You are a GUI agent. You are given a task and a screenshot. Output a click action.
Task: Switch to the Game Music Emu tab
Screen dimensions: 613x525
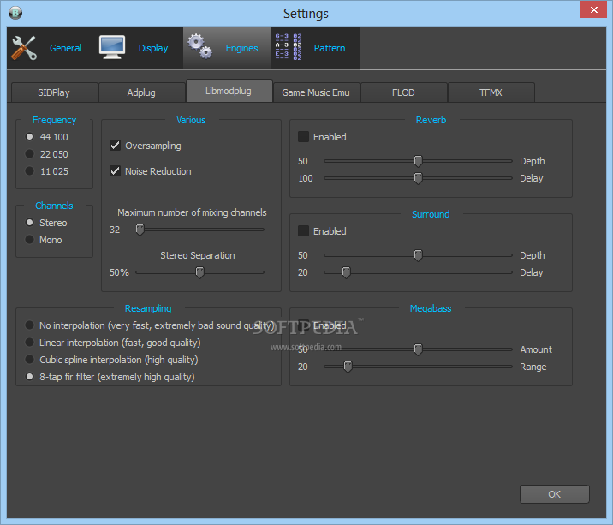tap(316, 92)
